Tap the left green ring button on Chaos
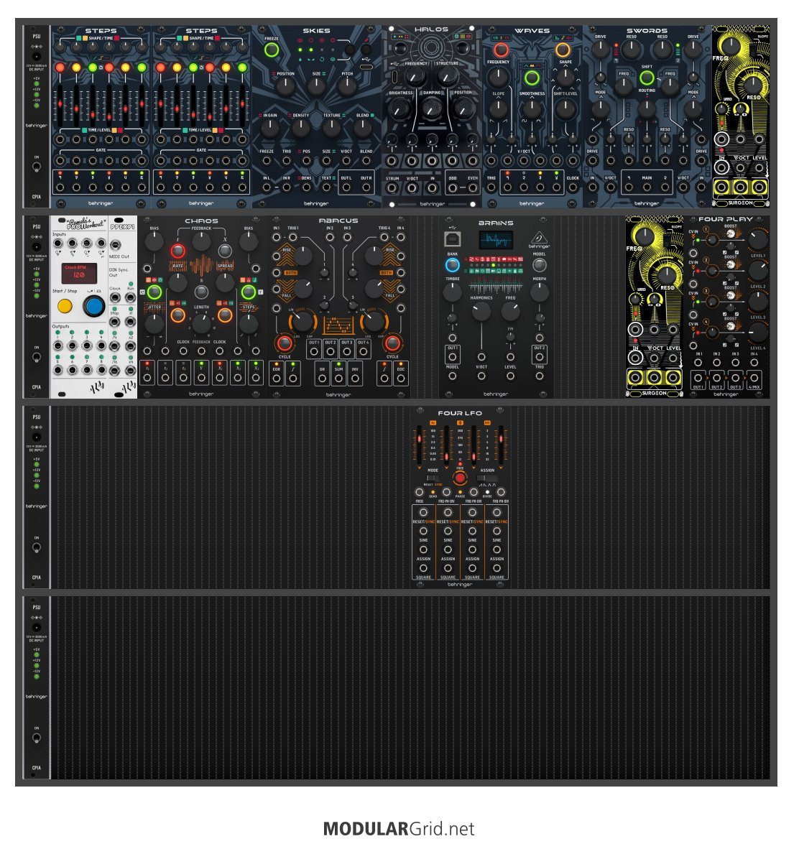The image size is (799, 844). [154, 292]
